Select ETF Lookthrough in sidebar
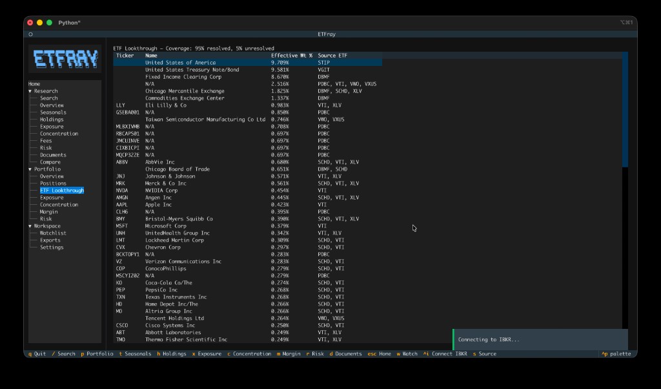This screenshot has width=661, height=389. [62, 190]
